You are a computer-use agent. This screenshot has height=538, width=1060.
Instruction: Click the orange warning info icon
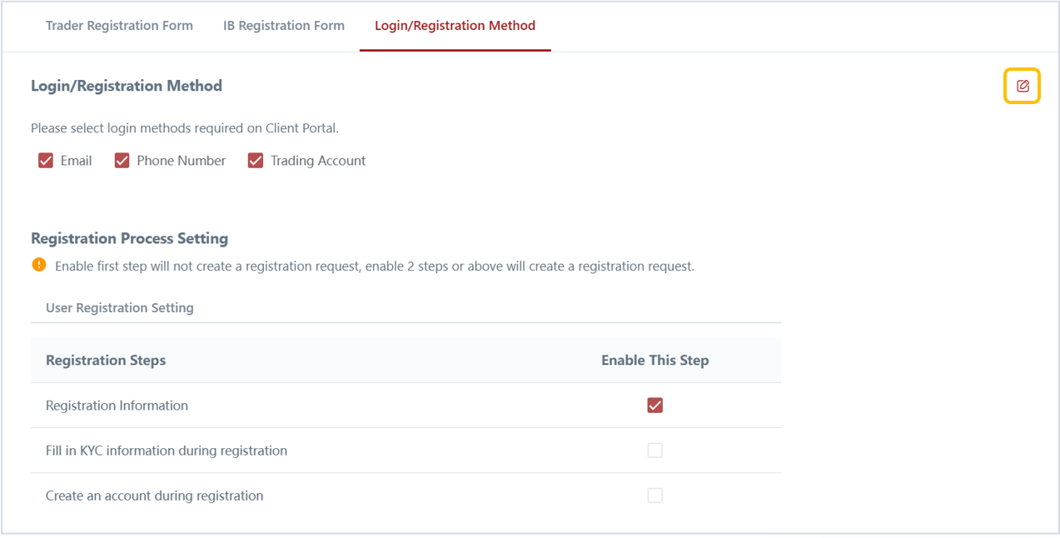[39, 265]
